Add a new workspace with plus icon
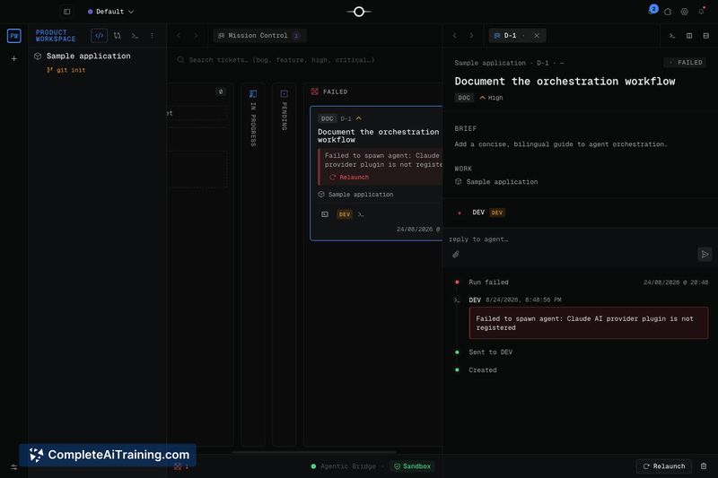718x478 pixels. [13, 58]
